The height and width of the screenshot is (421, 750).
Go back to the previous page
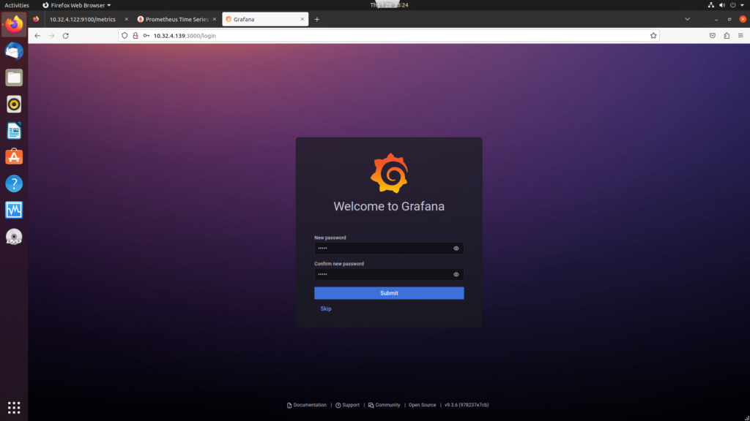coord(37,36)
